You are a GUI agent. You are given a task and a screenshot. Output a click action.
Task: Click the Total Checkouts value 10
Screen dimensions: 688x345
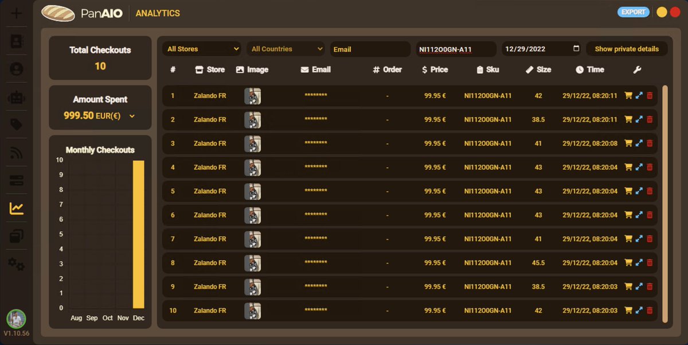click(100, 66)
